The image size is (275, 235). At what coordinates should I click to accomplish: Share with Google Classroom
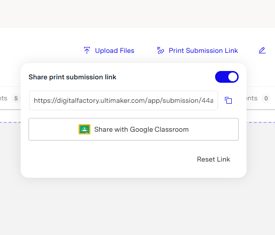tap(134, 129)
